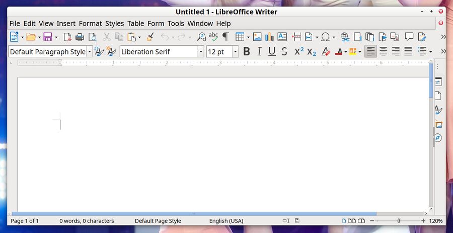The height and width of the screenshot is (233, 453).
Task: Click Page 1 of 1 in status bar
Action: (x=25, y=221)
